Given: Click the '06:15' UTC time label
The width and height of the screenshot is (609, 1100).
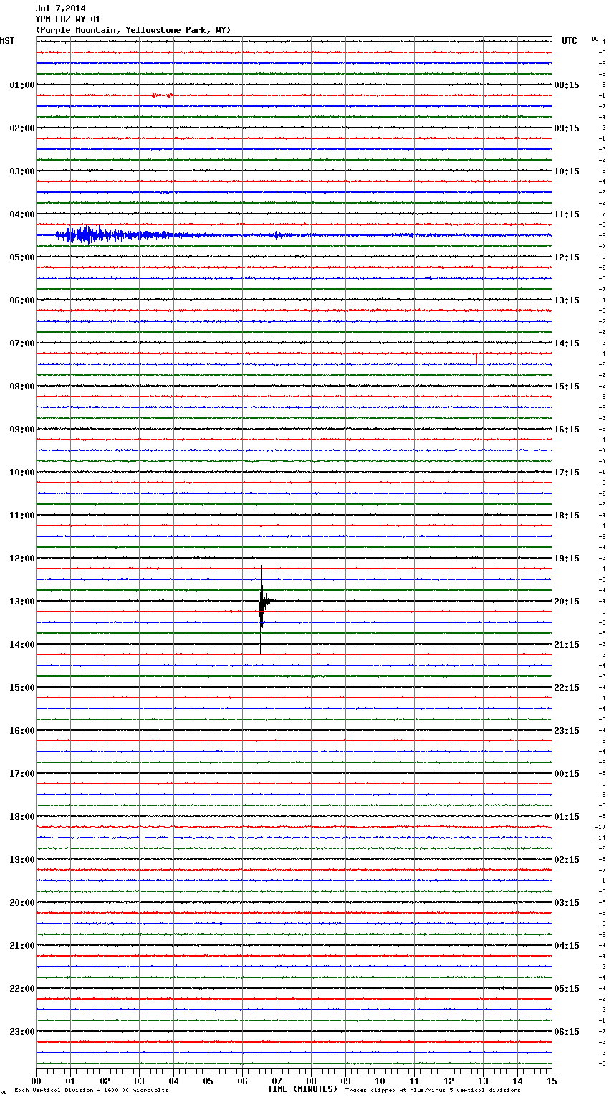Looking at the screenshot, I should 567,1032.
